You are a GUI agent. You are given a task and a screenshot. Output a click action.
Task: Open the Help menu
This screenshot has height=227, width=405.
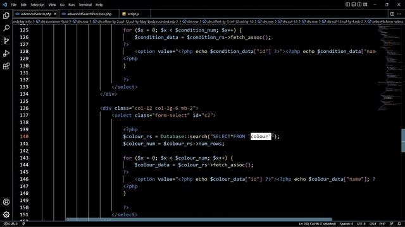[99, 4]
